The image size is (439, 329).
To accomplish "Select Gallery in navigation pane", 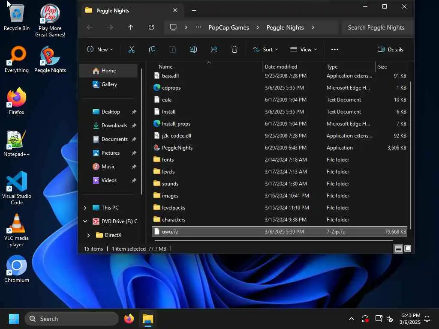I will tap(109, 84).
